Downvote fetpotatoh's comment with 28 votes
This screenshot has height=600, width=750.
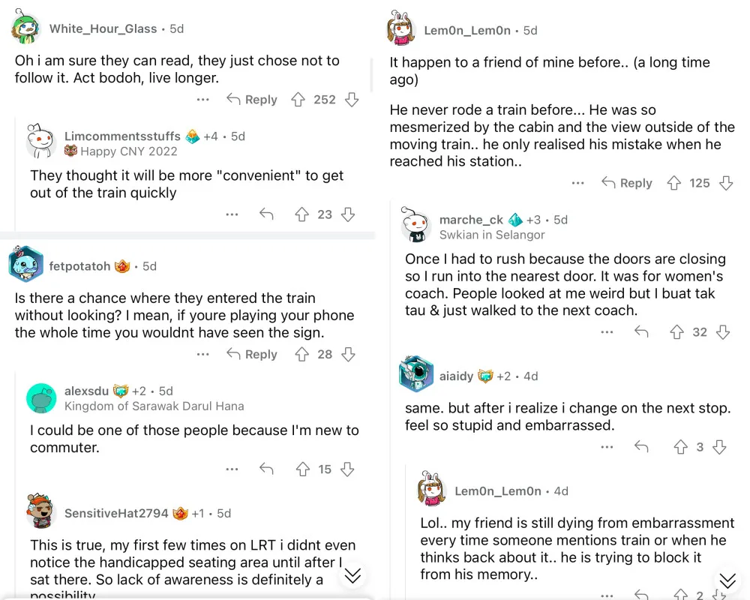(x=348, y=355)
